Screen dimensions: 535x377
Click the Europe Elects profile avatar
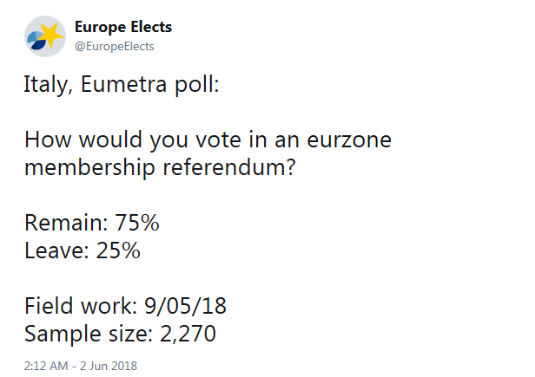coord(44,36)
